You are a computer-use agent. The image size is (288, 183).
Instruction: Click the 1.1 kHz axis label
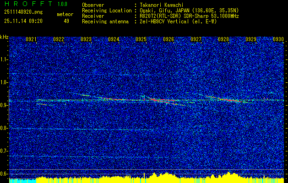(x=4, y=59)
